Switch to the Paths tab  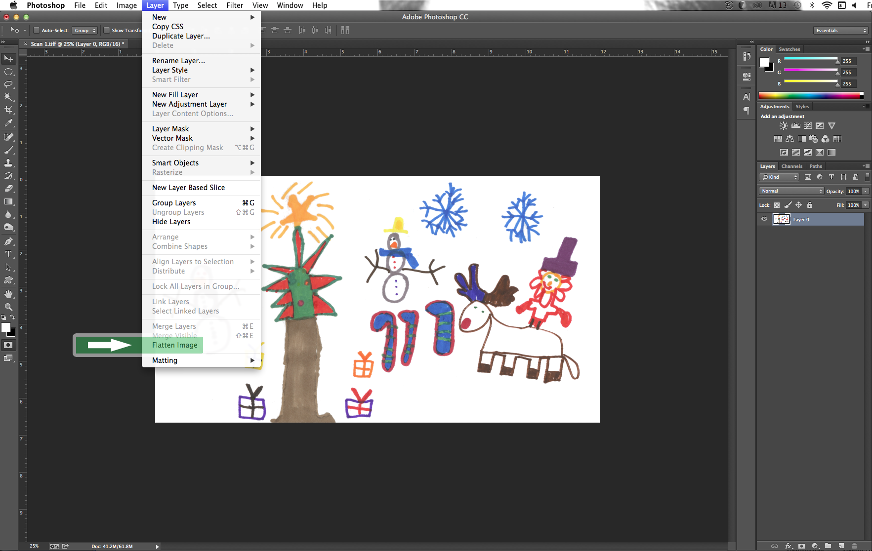[x=816, y=166]
